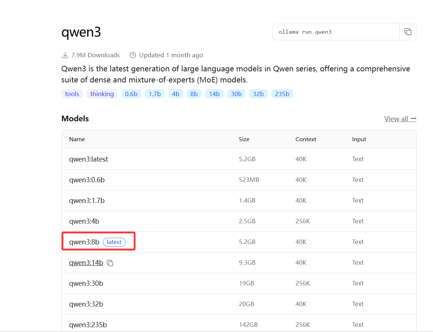Click the 2.5GB size value
The image size is (433, 332).
click(x=247, y=221)
